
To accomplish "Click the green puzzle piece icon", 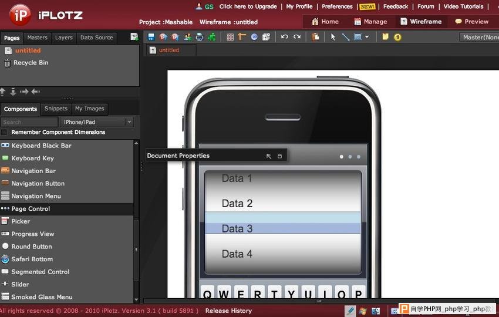I will pyautogui.click(x=211, y=37).
